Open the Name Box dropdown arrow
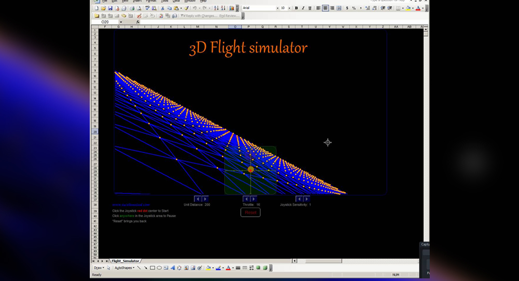 point(121,22)
